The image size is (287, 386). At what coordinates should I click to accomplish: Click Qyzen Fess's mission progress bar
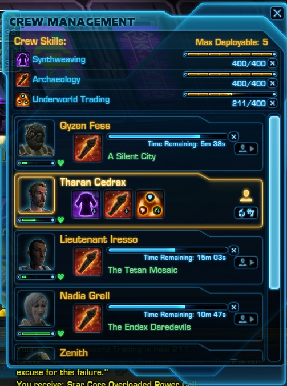tap(168, 136)
